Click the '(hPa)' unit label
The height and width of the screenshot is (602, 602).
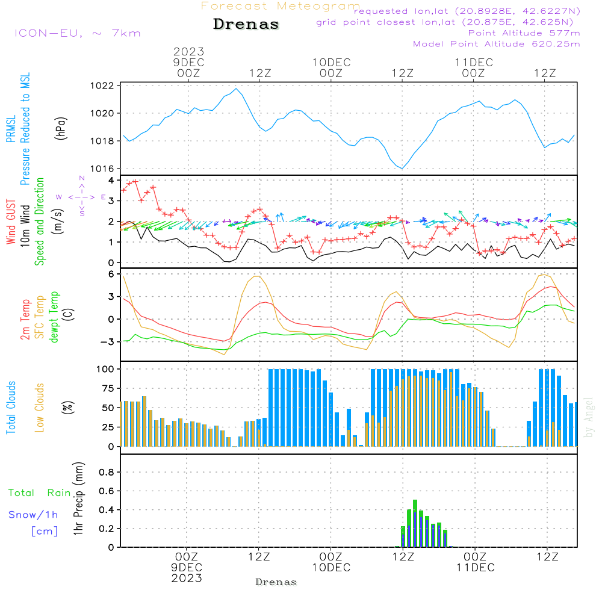pyautogui.click(x=61, y=128)
